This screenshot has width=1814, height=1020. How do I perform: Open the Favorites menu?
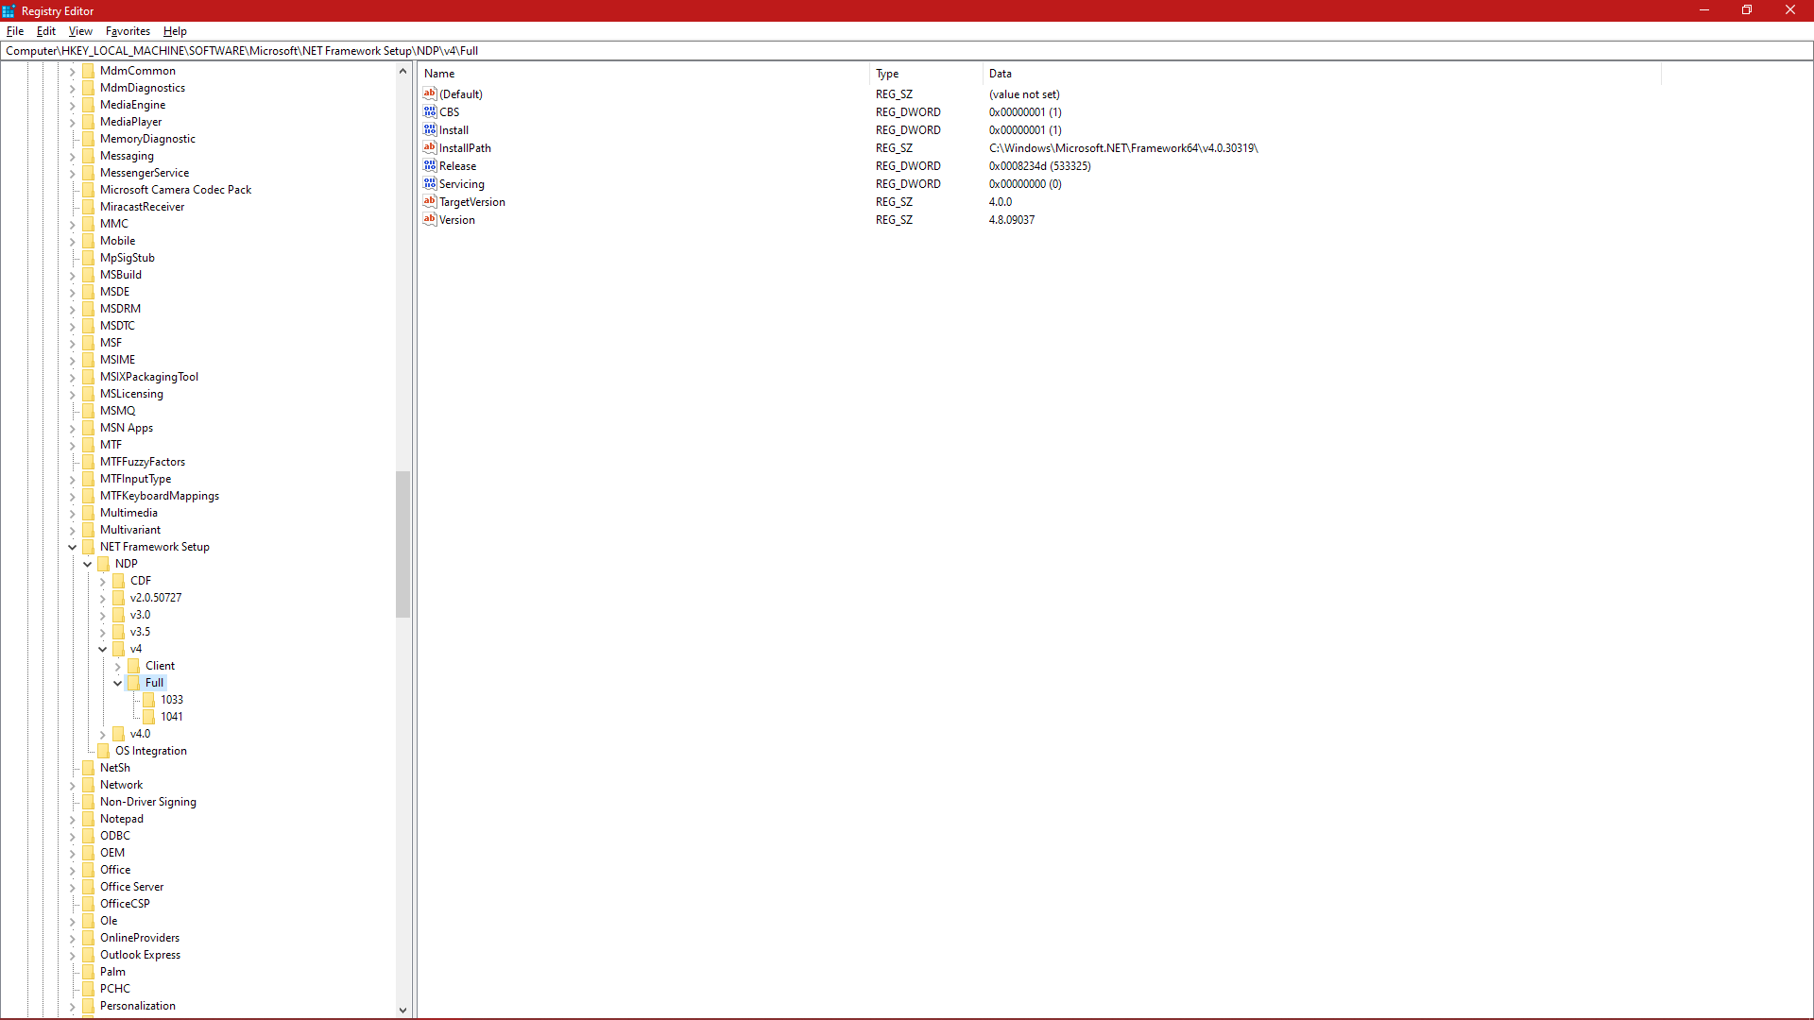click(x=128, y=31)
